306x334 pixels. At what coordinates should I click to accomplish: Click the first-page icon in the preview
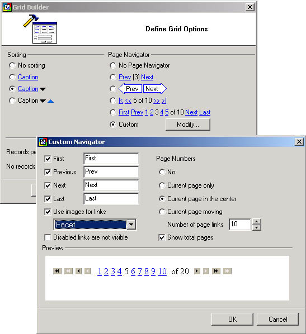click(57, 271)
